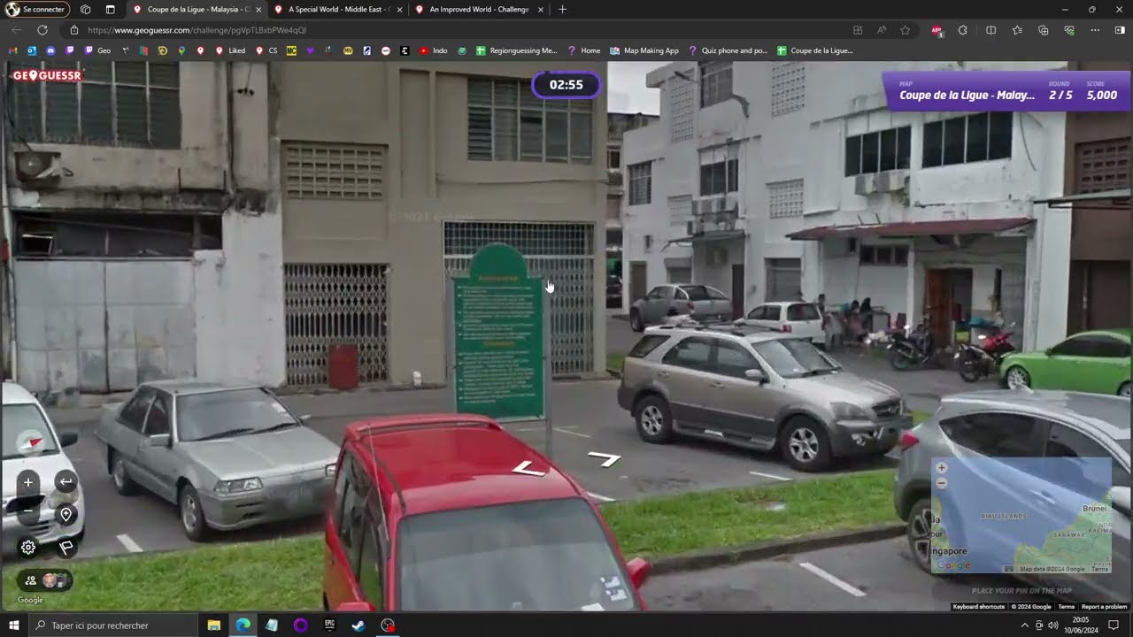Open browser Collections icon
This screenshot has height=637, width=1133.
[1044, 30]
